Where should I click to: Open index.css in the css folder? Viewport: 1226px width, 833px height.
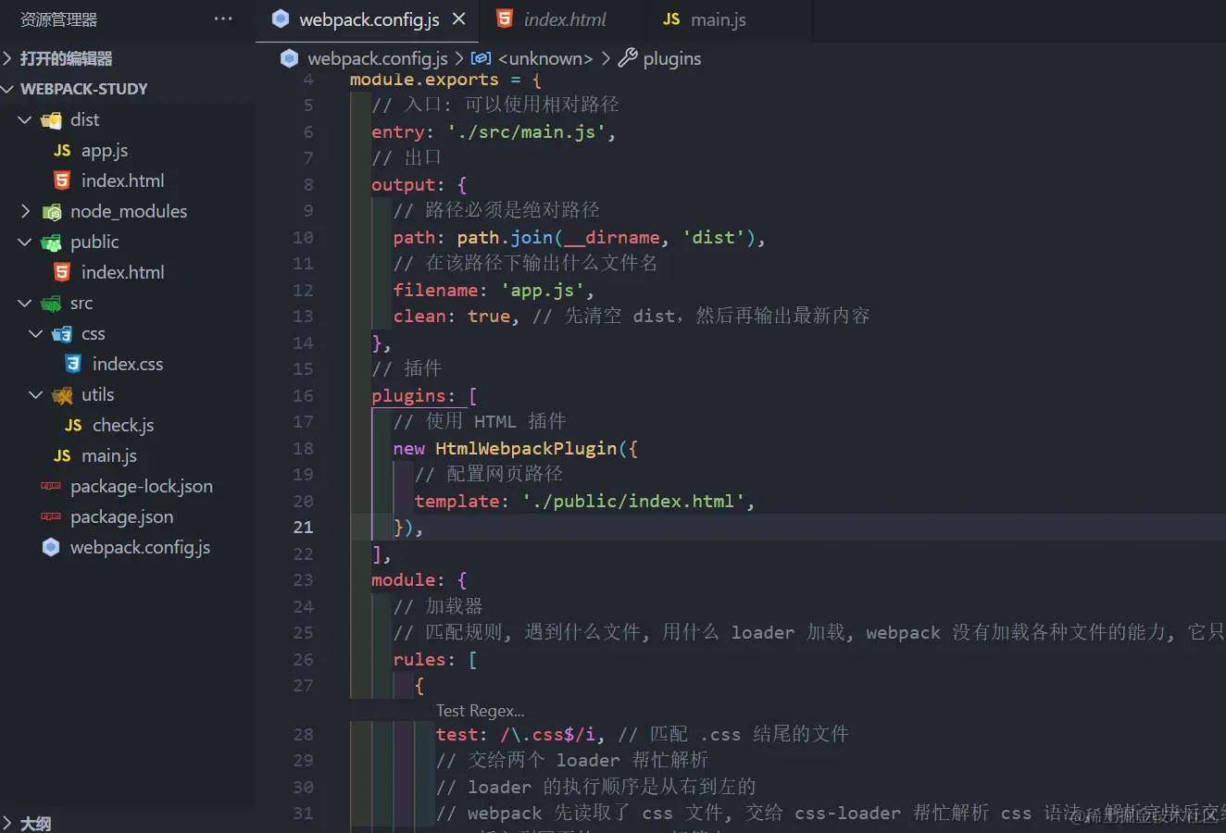click(x=128, y=364)
